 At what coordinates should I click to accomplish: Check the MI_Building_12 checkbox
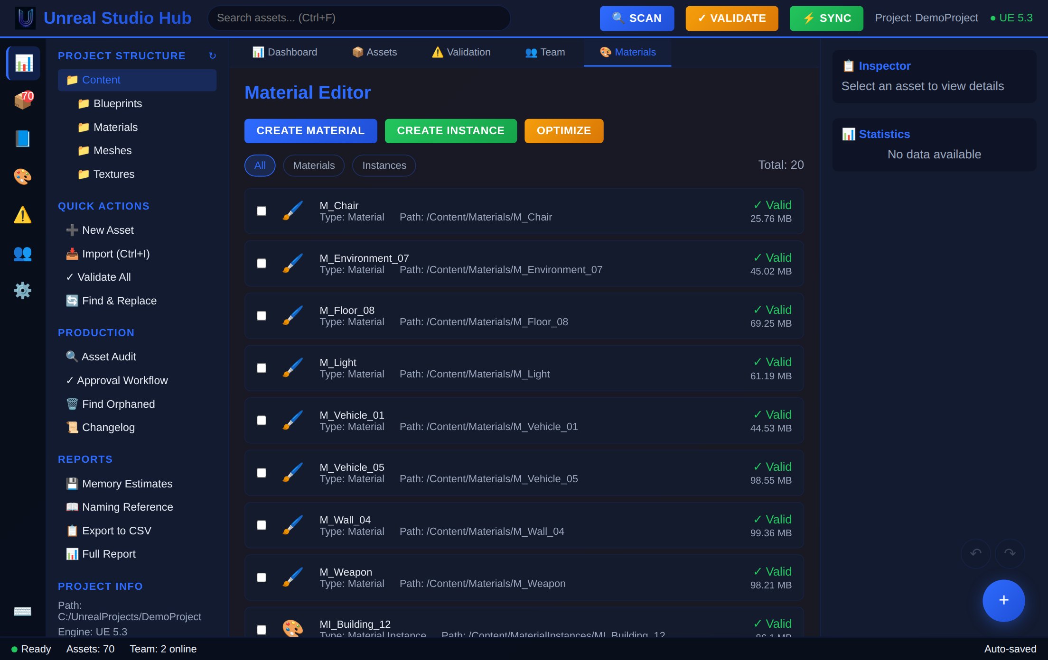[262, 630]
